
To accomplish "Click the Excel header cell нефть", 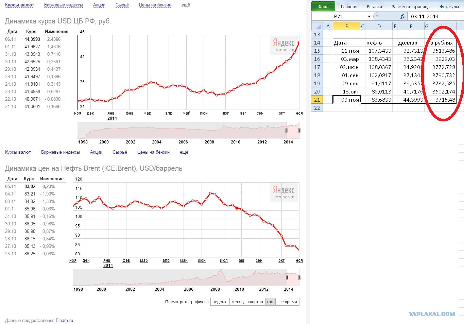I will (x=379, y=42).
